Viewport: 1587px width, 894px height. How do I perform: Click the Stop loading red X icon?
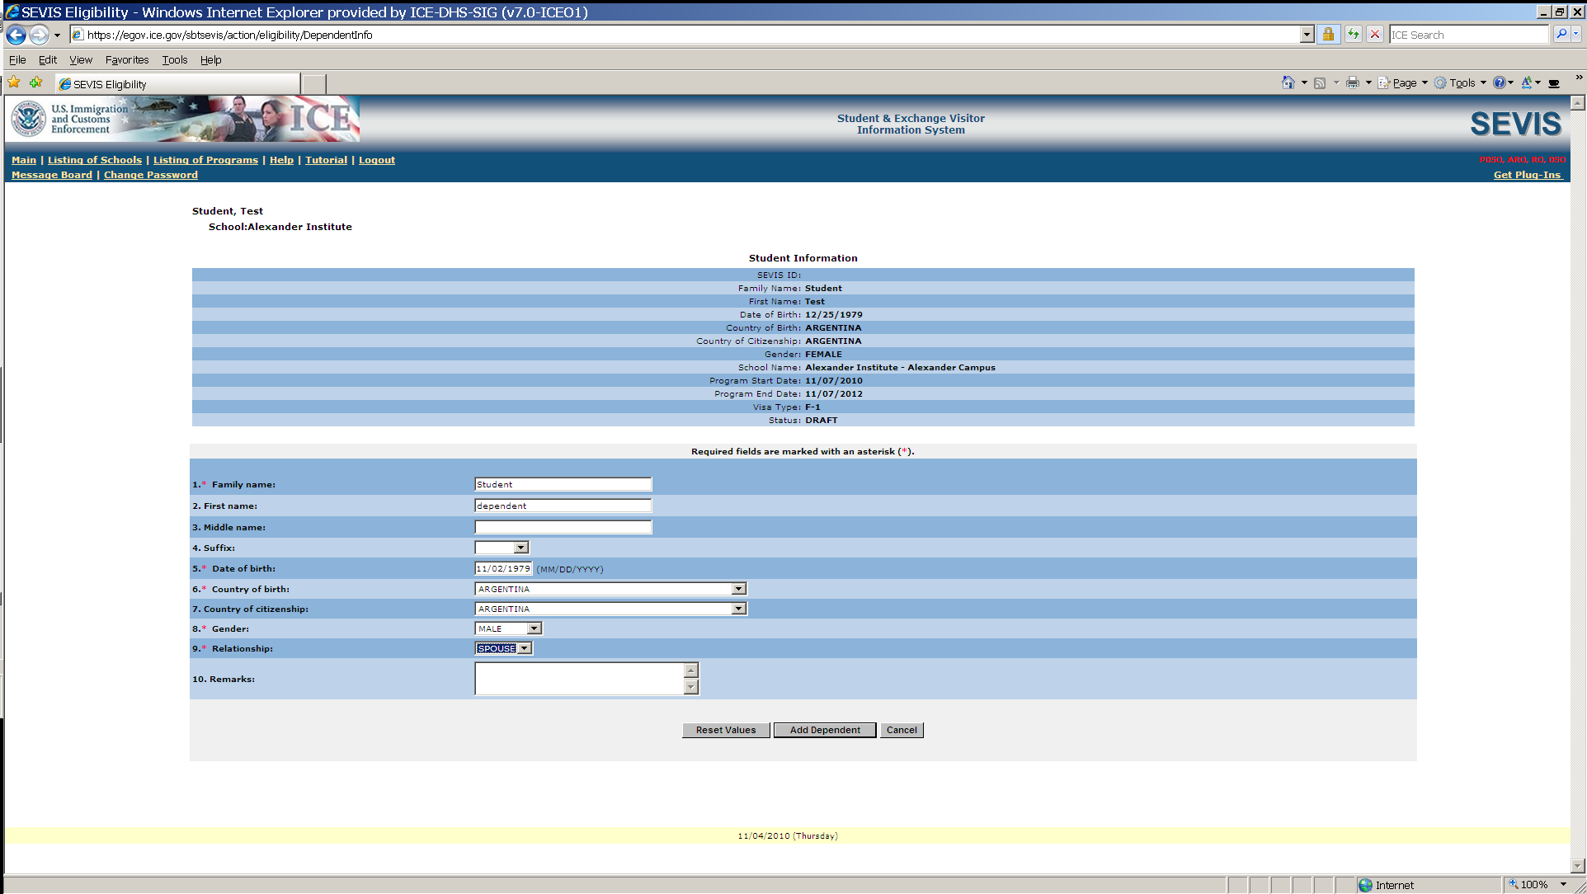pyautogui.click(x=1375, y=35)
